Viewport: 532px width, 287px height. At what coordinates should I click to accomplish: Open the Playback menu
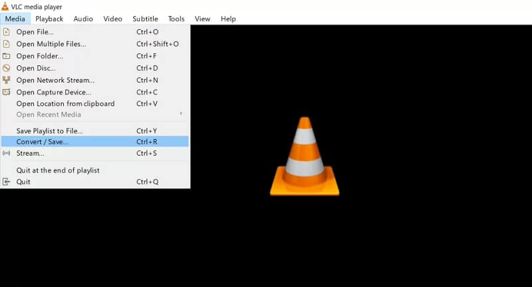(x=49, y=19)
